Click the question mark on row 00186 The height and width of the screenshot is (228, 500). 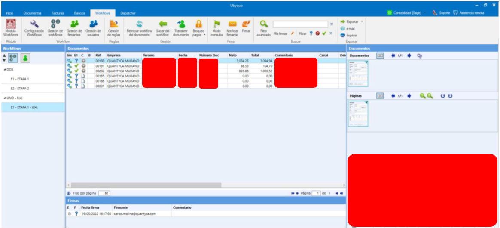pos(76,81)
